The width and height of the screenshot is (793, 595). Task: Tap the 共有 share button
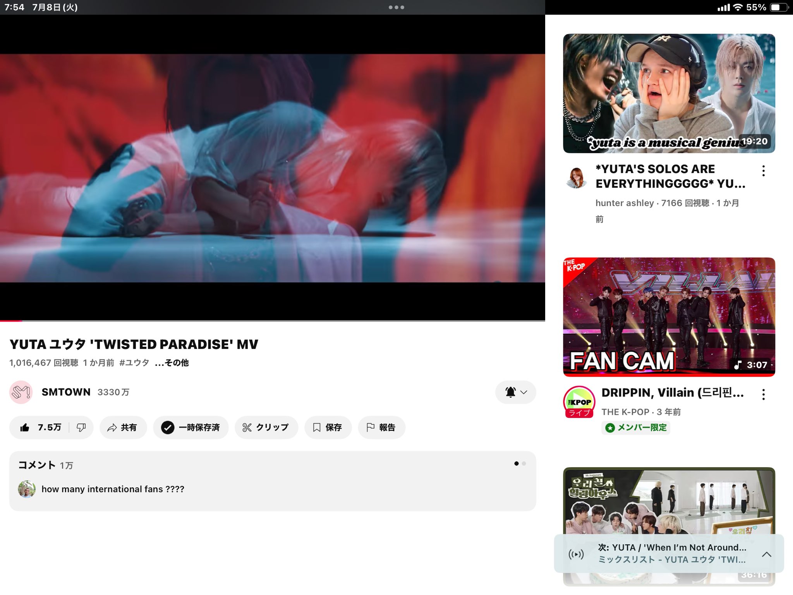point(123,427)
